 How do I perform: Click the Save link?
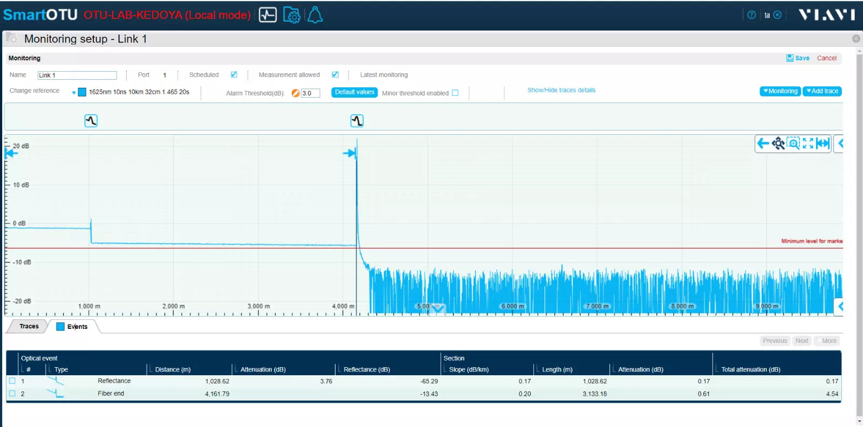802,58
